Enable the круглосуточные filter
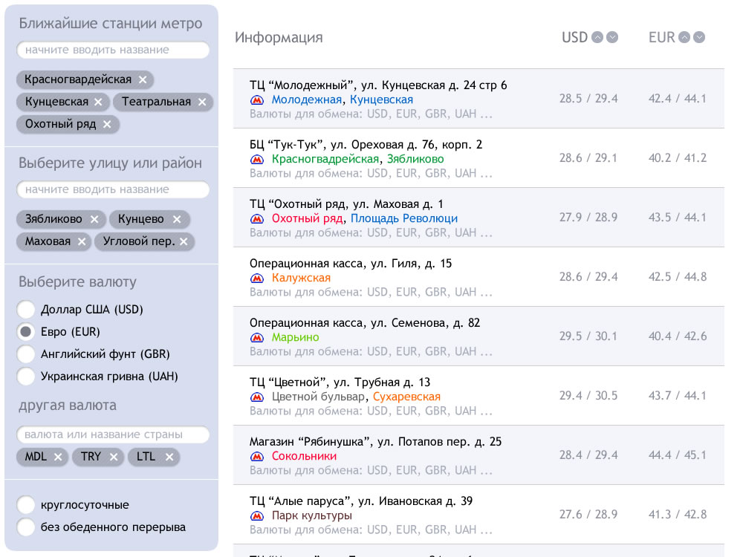743x557 pixels. click(26, 505)
